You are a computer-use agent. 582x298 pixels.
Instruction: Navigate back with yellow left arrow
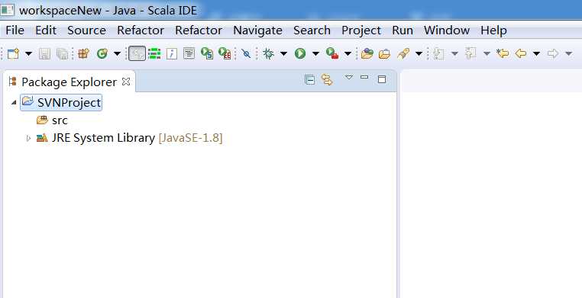coord(521,53)
